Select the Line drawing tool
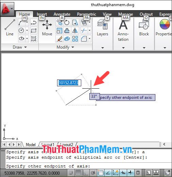Viewport: 172px width, 177px height. pos(10,28)
